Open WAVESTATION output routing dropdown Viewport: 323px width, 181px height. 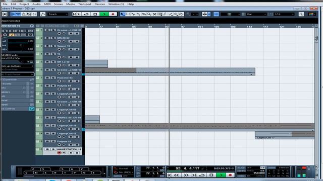pyautogui.click(x=17, y=58)
